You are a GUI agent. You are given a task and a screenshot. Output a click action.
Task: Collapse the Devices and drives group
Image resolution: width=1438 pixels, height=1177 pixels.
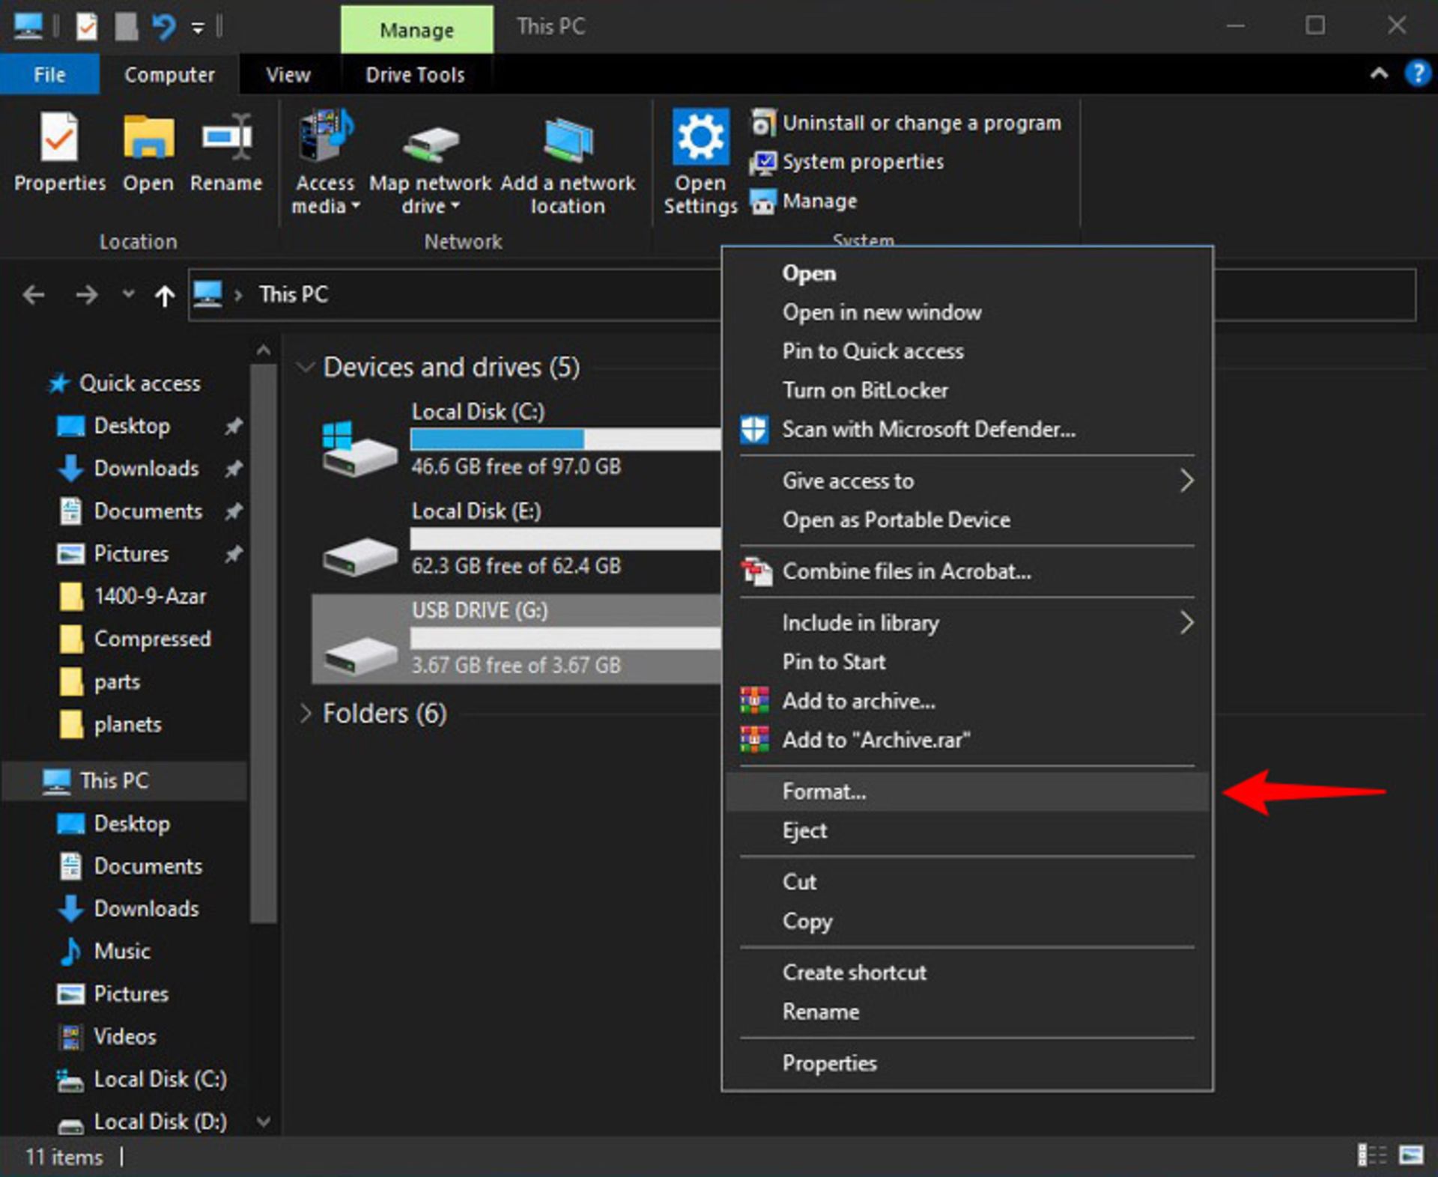305,367
